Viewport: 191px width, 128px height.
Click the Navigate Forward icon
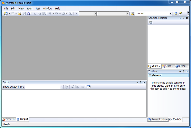click(x=70, y=13)
